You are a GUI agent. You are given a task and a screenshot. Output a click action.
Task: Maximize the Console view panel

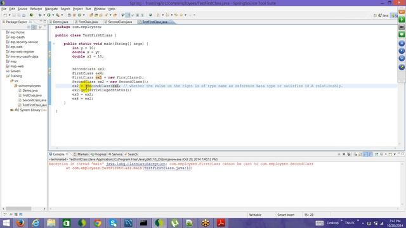point(403,154)
